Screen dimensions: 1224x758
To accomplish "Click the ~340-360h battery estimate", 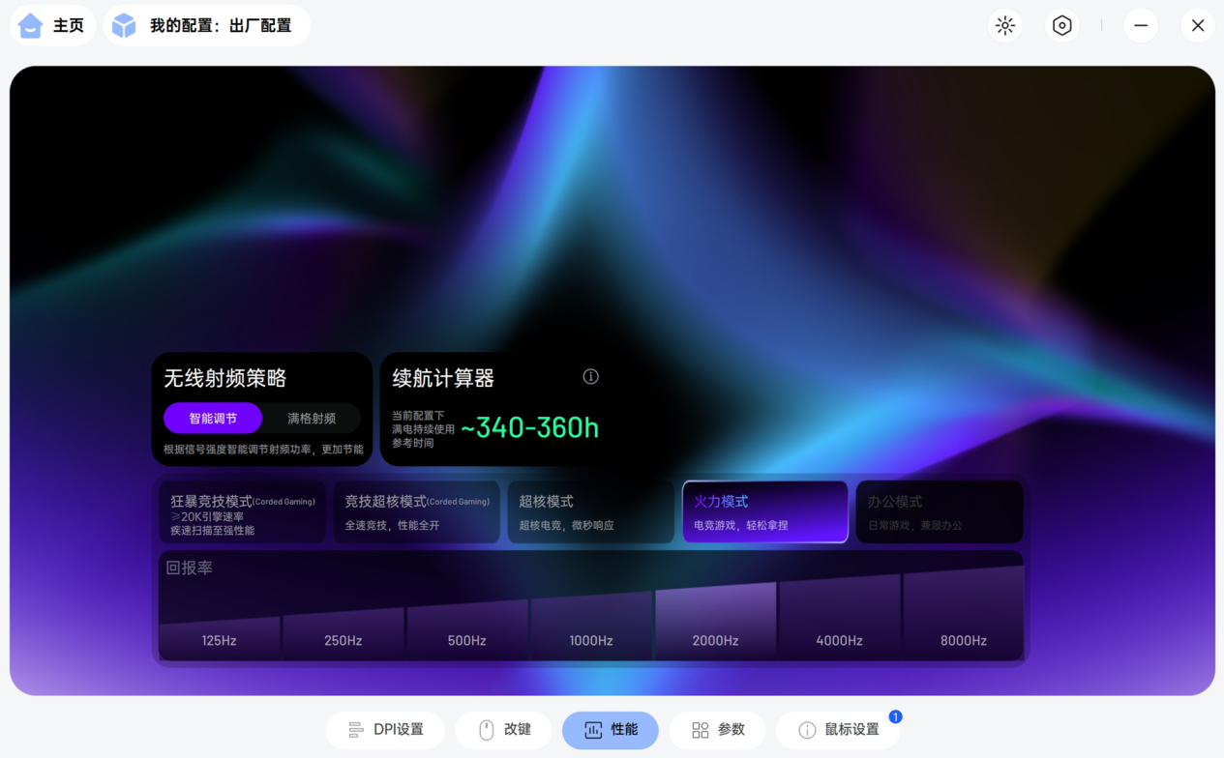I will [529, 427].
